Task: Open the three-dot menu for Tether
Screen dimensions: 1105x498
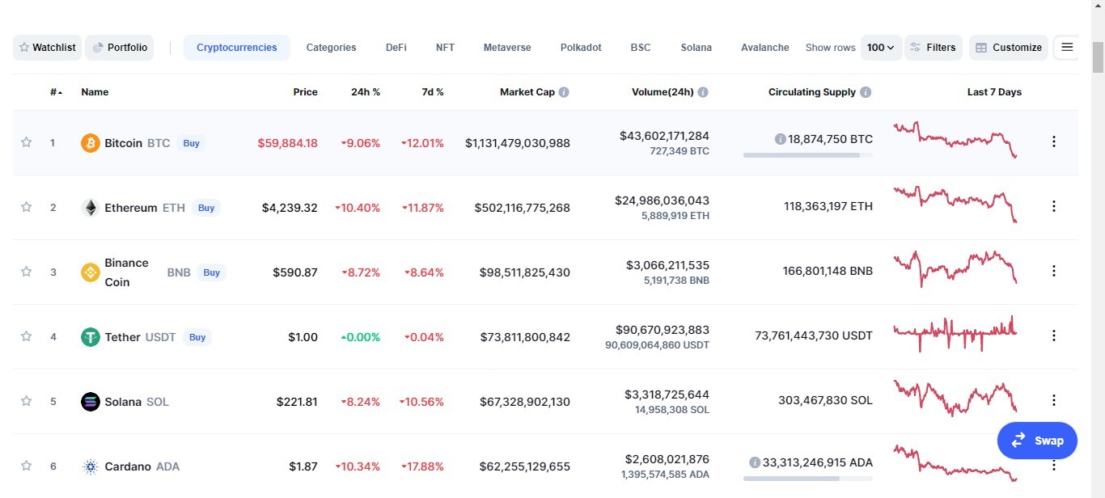Action: pos(1053,336)
